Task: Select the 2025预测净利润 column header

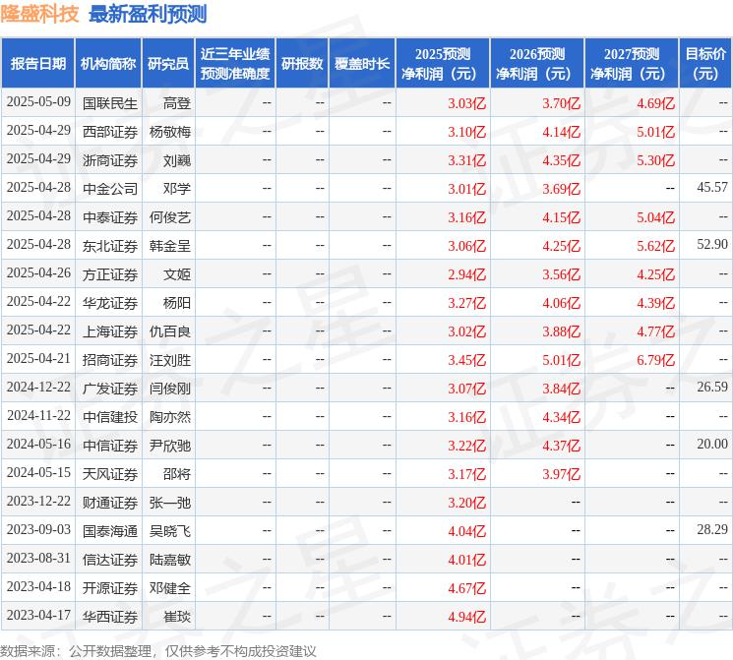Action: coord(443,64)
